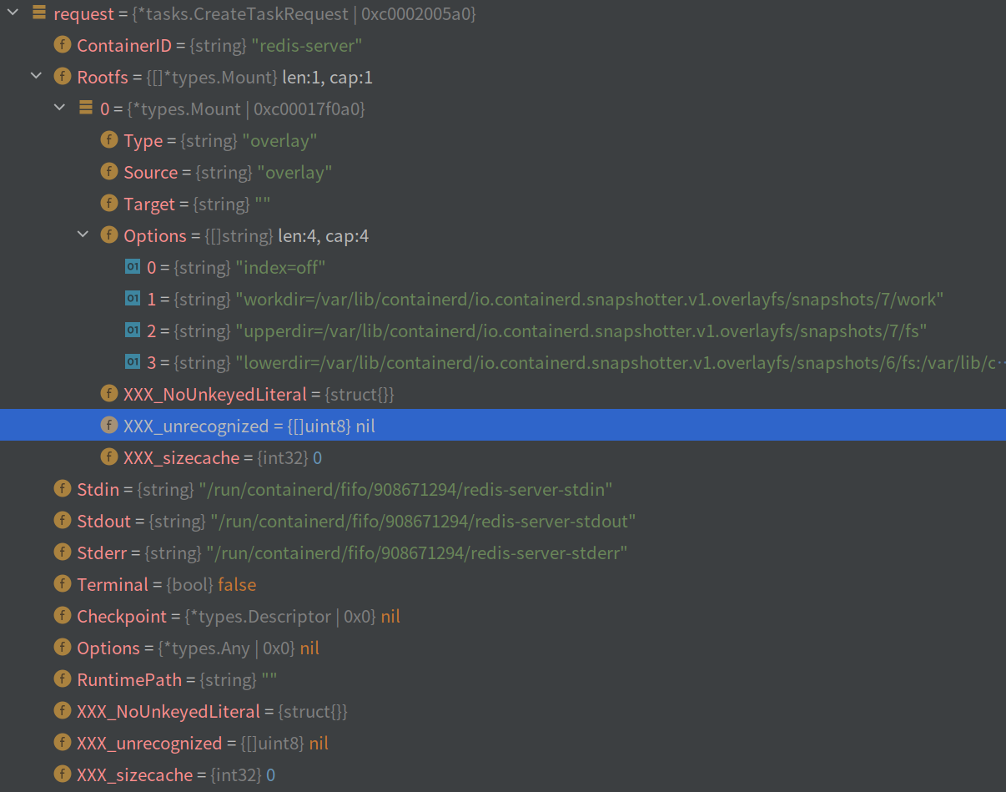Screen dimensions: 1006x792
Task: Collapse the Options string slice node
Action: 83,235
